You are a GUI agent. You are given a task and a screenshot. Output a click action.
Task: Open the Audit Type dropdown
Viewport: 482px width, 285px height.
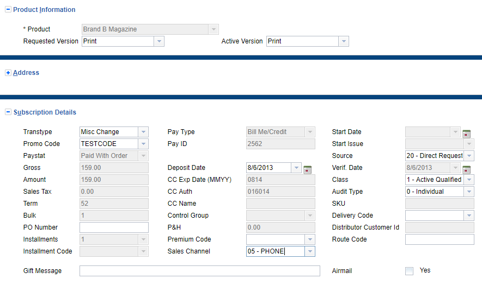(x=469, y=192)
